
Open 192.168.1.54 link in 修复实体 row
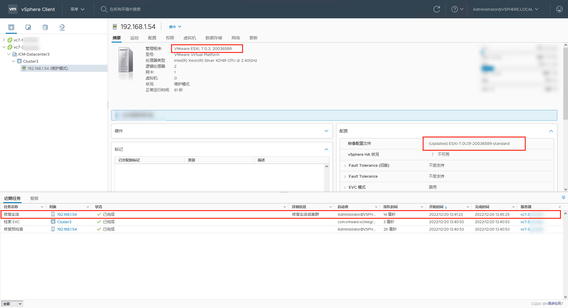tap(67, 214)
